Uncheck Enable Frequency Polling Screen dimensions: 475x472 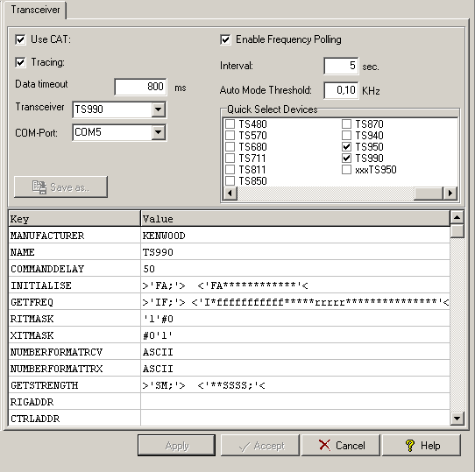click(225, 39)
